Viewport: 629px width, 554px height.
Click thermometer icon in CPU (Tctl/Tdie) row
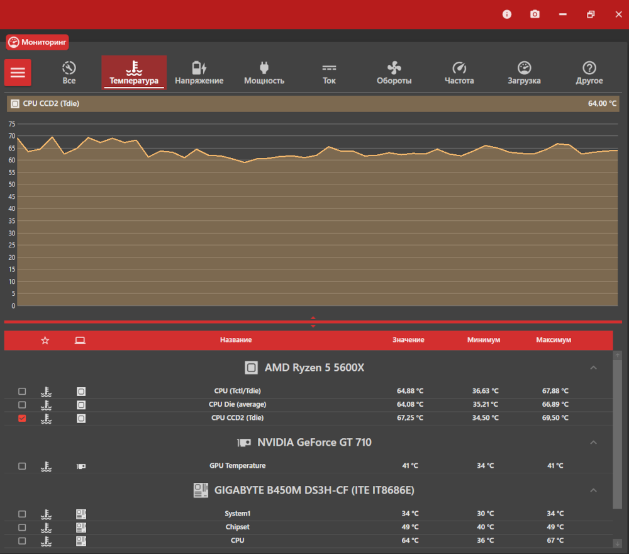click(46, 392)
